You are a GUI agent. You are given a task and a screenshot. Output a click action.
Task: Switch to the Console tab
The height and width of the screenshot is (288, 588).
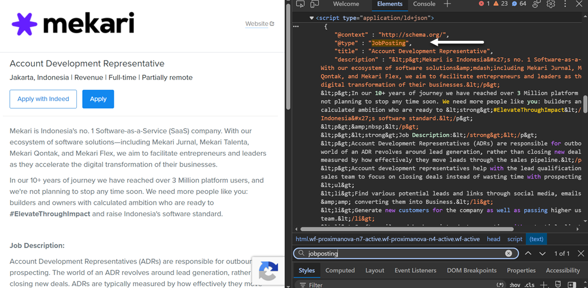(x=424, y=4)
